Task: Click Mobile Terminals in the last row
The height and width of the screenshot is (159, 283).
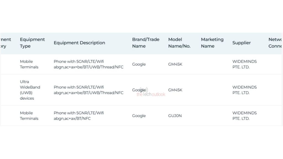Action: (29, 116)
